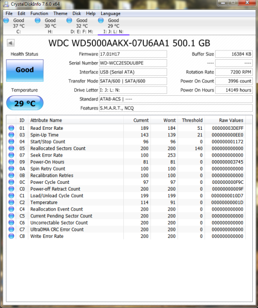
Task: Open the Theme menu
Action: [x=60, y=13]
